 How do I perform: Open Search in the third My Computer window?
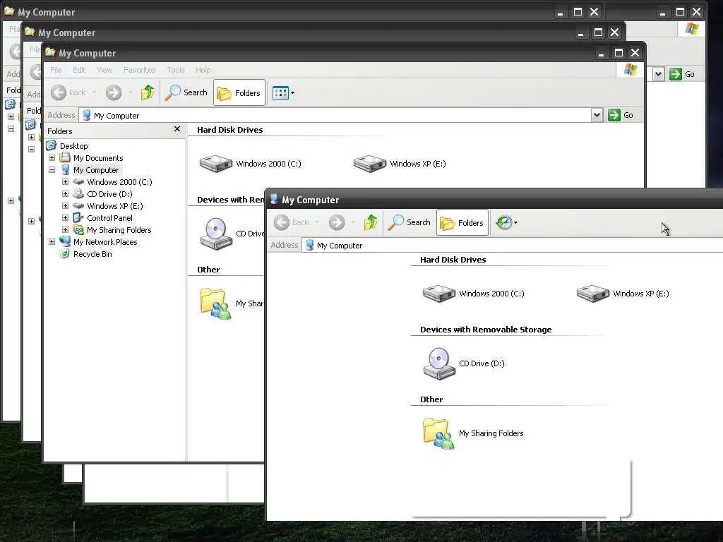coord(186,92)
